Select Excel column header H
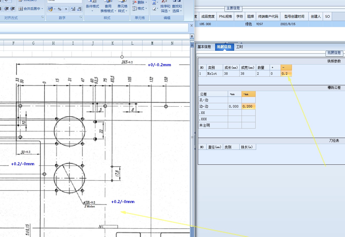 point(53,43)
